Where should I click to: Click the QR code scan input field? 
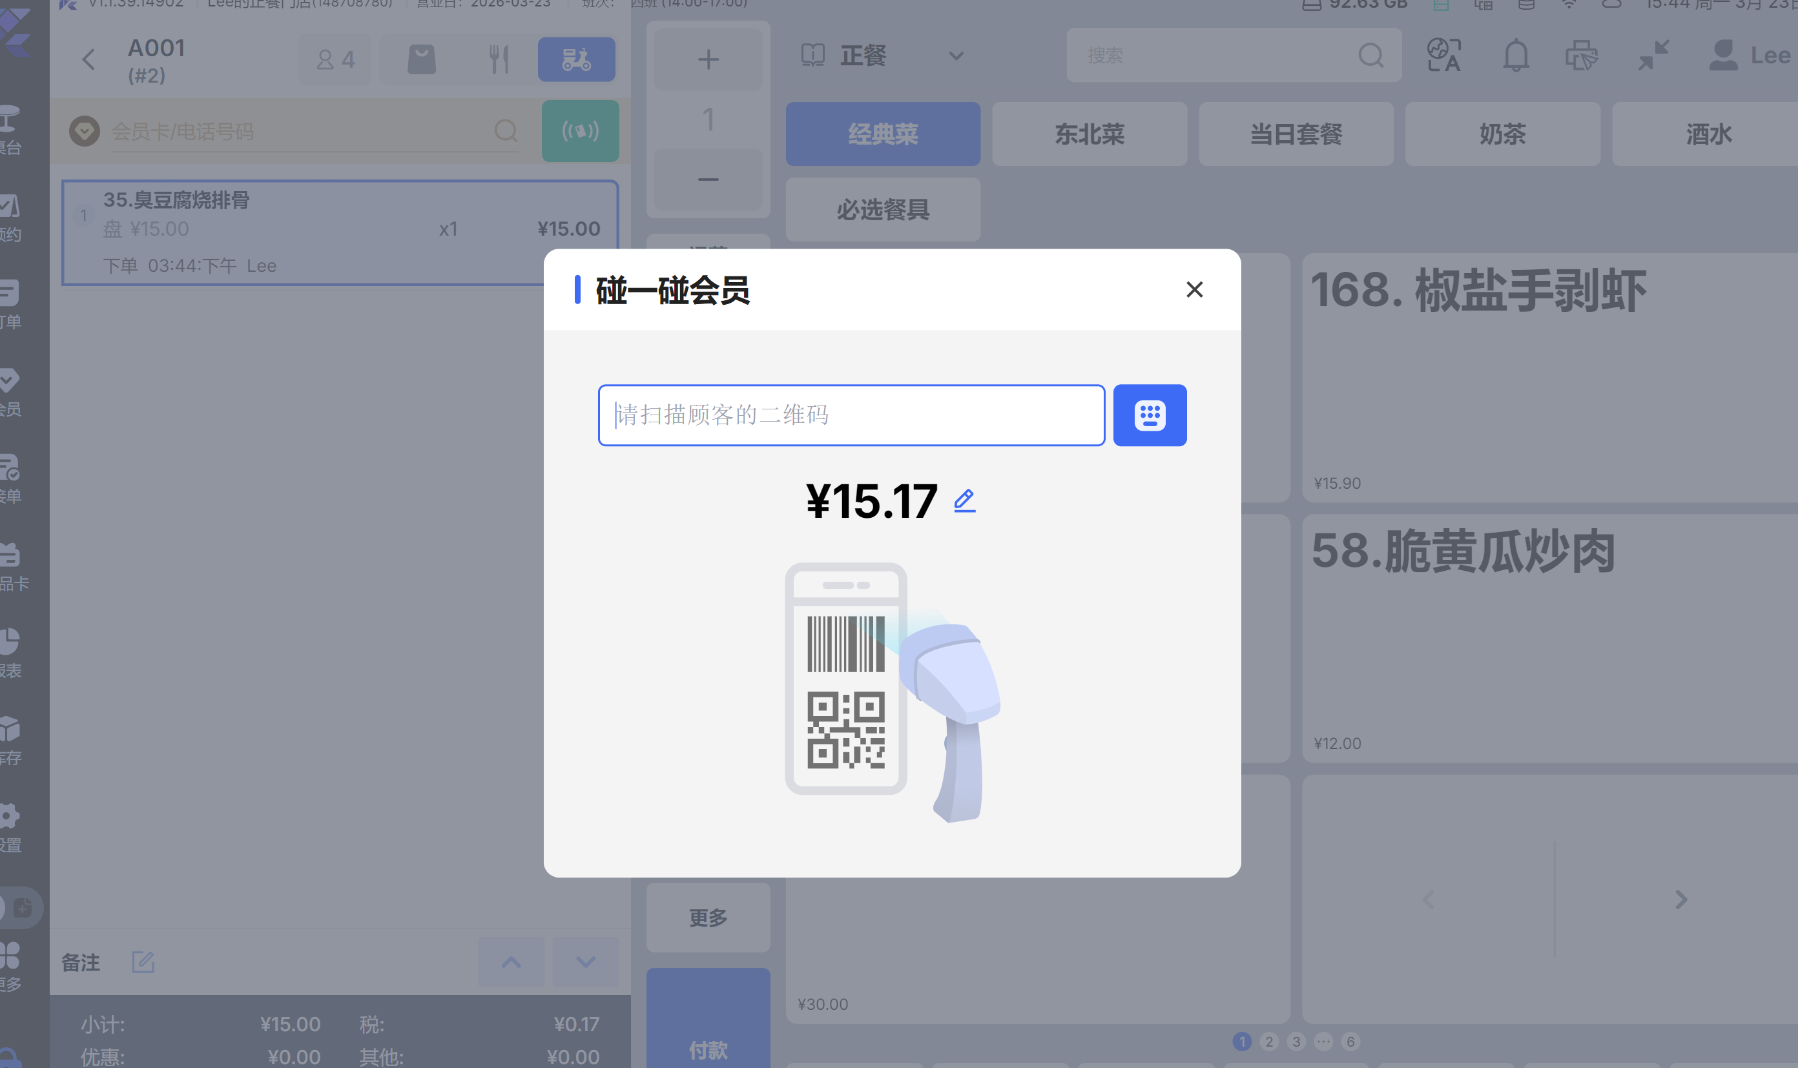pyautogui.click(x=851, y=415)
